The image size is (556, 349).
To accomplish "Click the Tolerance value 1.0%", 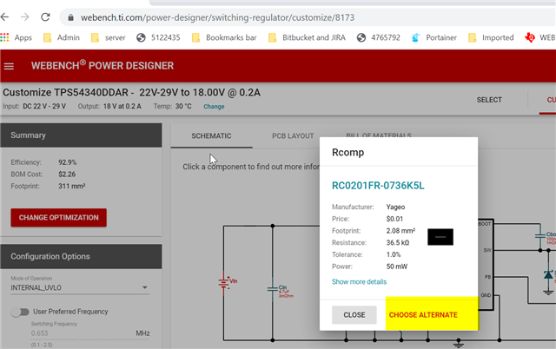I will 394,254.
